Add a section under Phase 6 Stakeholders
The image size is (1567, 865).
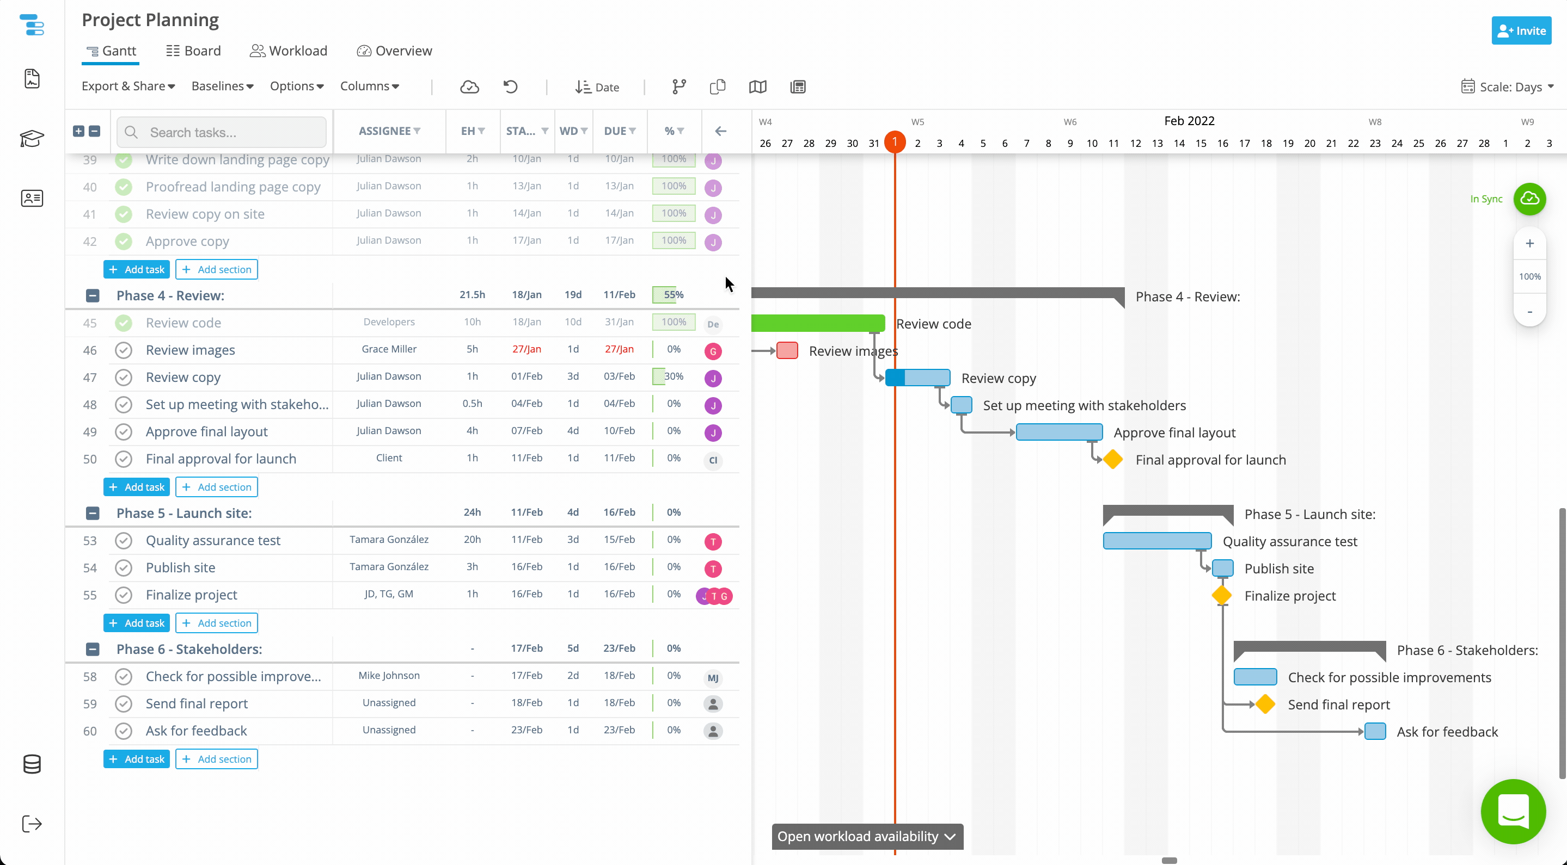(217, 758)
